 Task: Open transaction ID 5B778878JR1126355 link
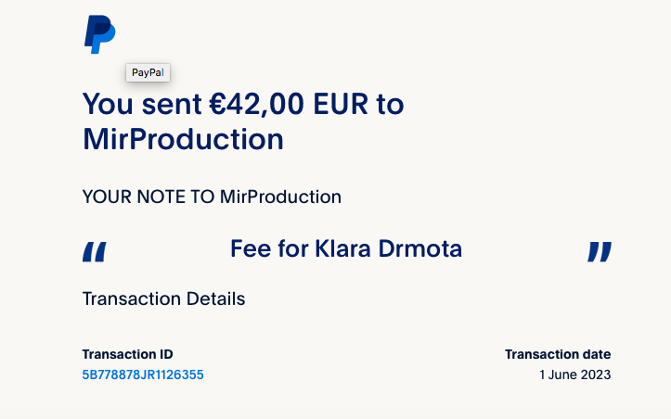coord(143,375)
